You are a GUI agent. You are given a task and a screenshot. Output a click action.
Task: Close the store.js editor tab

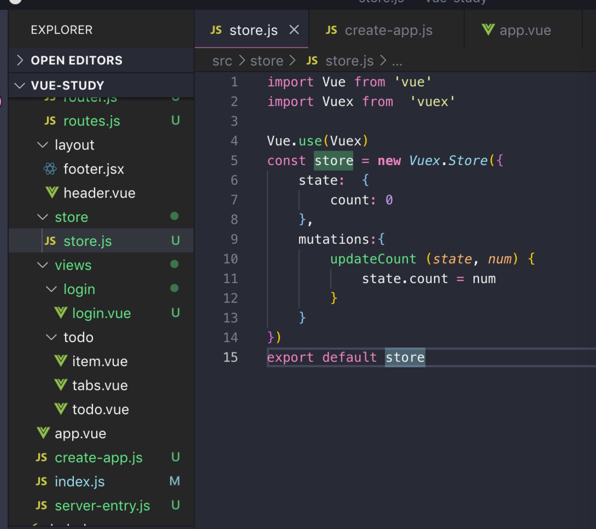(x=294, y=30)
